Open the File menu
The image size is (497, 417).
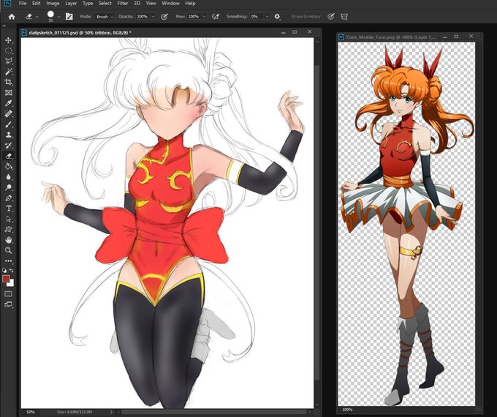click(23, 4)
